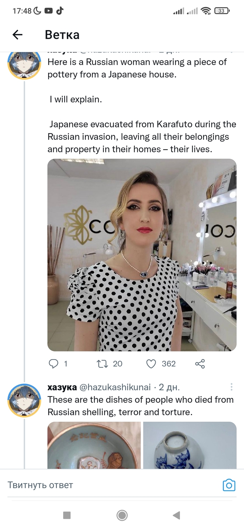The height and width of the screenshot is (530, 244).
Task: Tap the 'Ветка' thread title
Action: click(x=62, y=35)
